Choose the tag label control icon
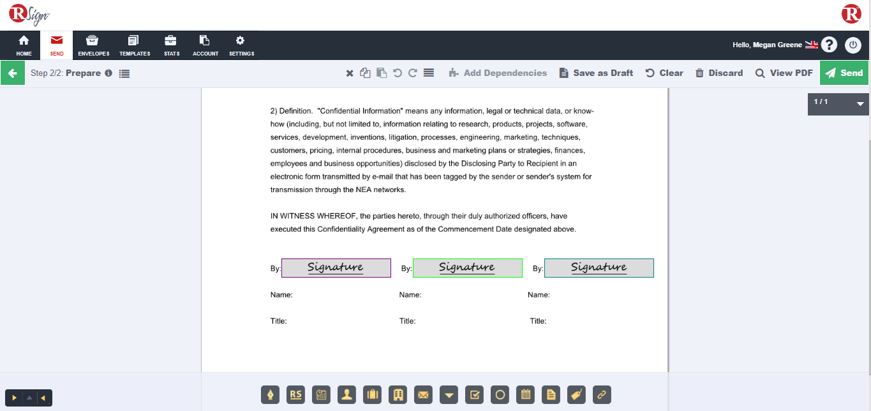The height and width of the screenshot is (411, 871). click(x=577, y=395)
